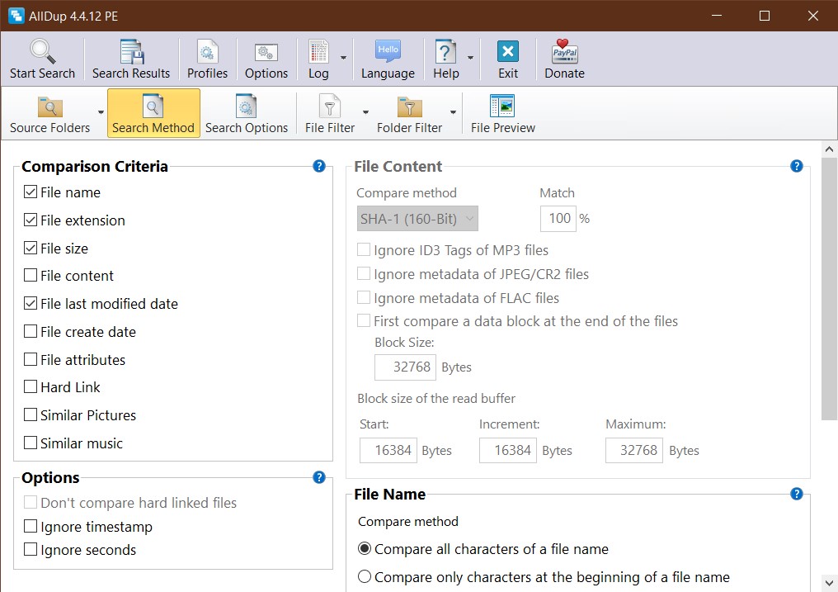Click the Search Results label
Viewport: 838px width, 592px height.
(131, 73)
